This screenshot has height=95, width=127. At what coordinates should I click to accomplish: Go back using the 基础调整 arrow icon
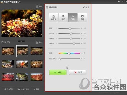click(x=47, y=7)
